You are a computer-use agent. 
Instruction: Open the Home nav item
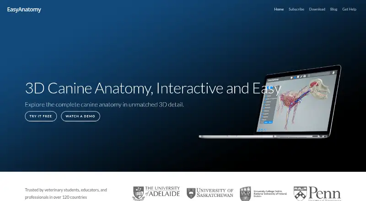[x=279, y=9]
